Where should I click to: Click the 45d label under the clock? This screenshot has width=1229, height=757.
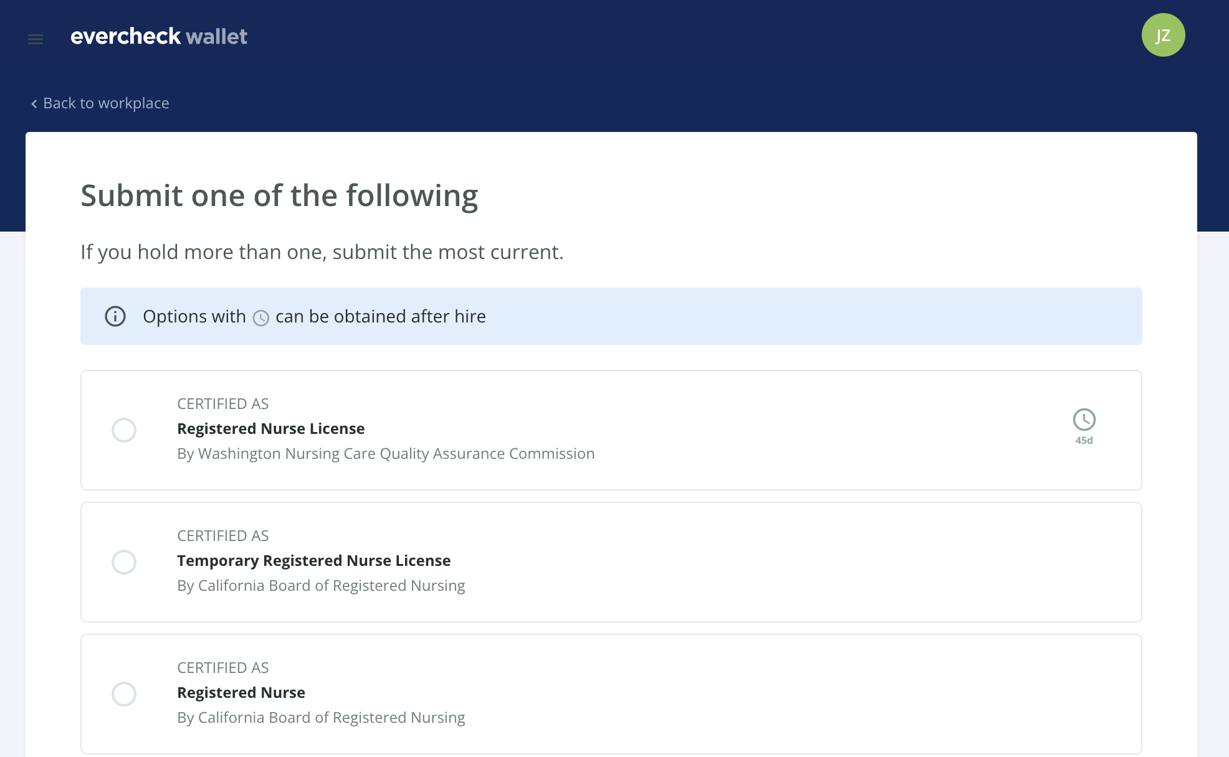[x=1084, y=440]
